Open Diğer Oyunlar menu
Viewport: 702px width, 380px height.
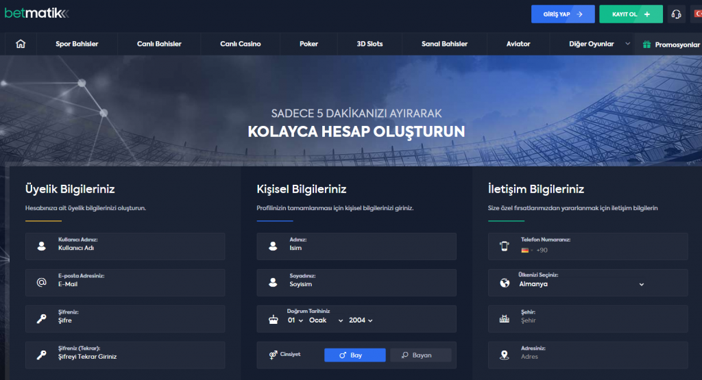point(591,44)
